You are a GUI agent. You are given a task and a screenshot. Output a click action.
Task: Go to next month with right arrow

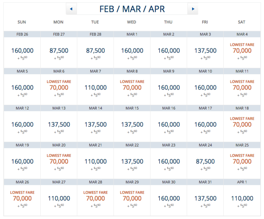pyautogui.click(x=193, y=9)
